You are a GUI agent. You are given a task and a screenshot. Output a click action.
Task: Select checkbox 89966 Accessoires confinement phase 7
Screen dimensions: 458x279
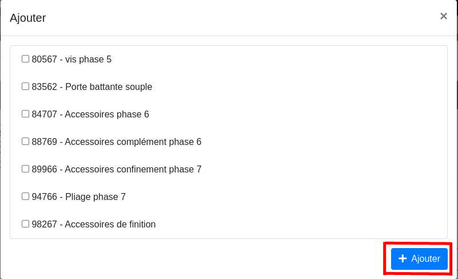click(x=25, y=169)
